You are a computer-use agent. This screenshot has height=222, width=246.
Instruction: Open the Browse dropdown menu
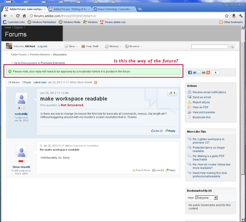[133, 46]
